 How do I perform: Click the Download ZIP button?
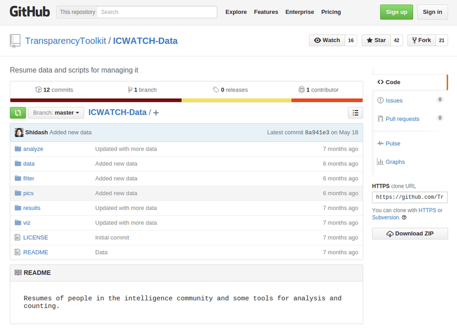[410, 233]
